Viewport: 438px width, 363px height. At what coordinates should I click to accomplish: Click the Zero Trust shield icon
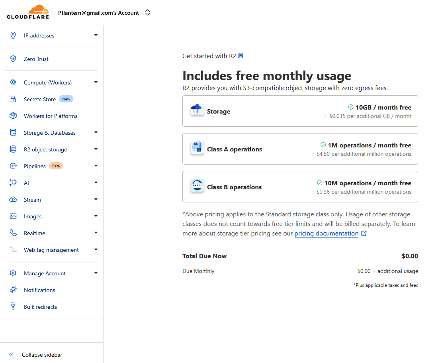pos(13,59)
